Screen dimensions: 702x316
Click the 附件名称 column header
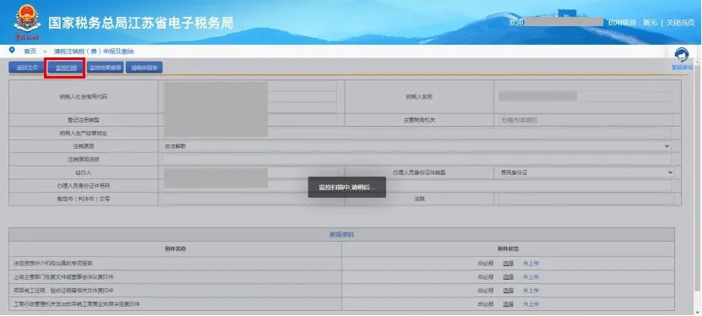coord(175,248)
